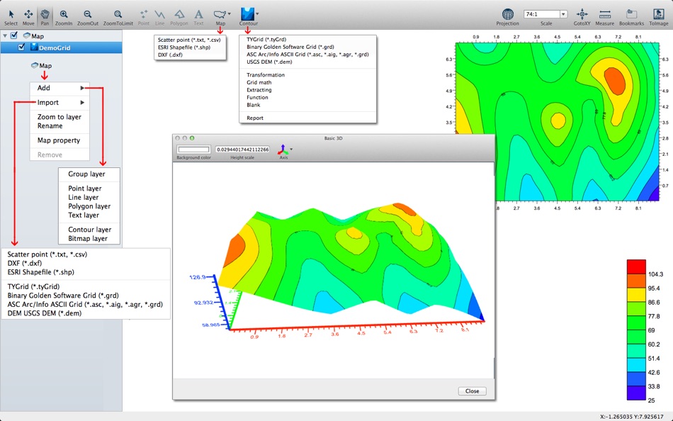673x421 pixels.
Task: Select the Point drawing tool
Action: coord(143,17)
